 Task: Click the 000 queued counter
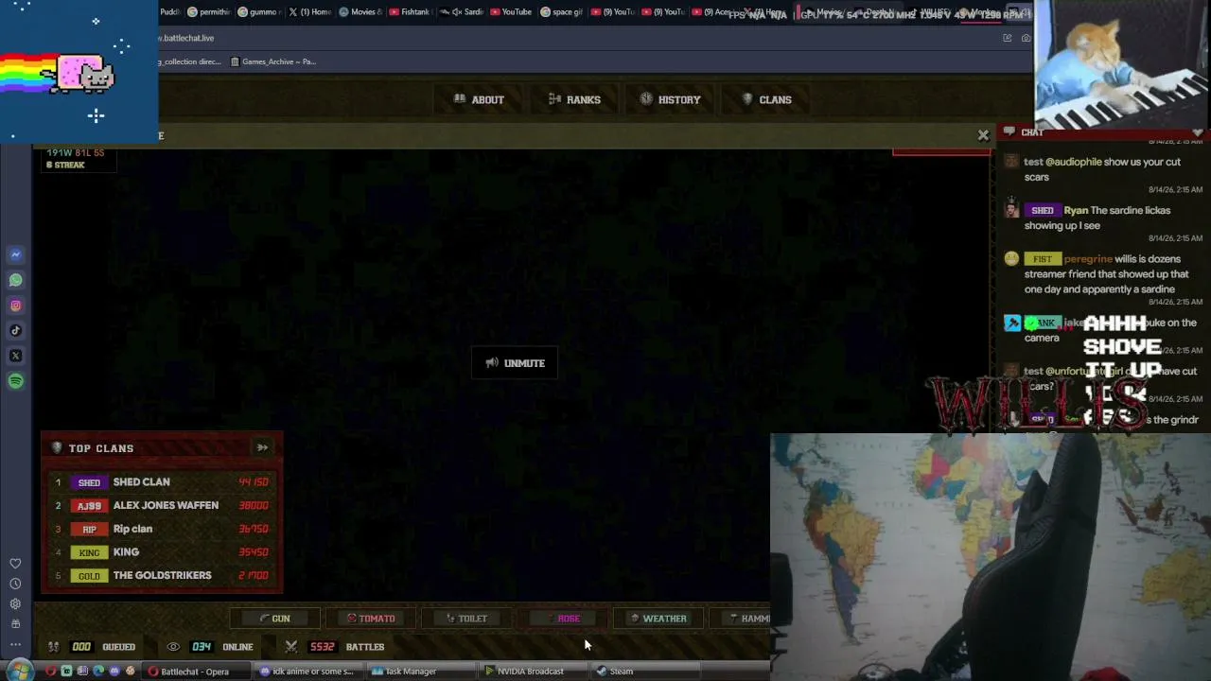(81, 647)
